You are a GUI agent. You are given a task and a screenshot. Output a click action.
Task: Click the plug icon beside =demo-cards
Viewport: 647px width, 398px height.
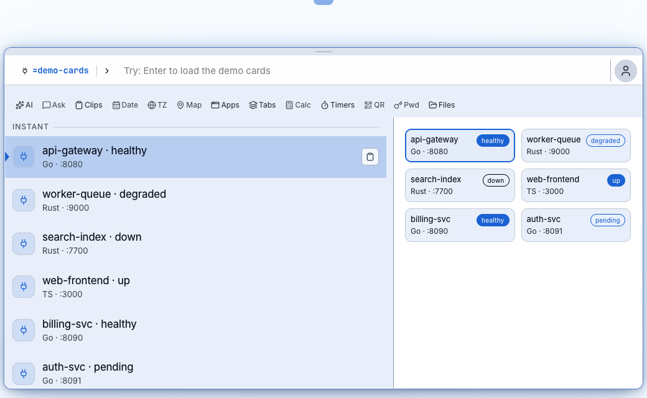[x=25, y=71]
